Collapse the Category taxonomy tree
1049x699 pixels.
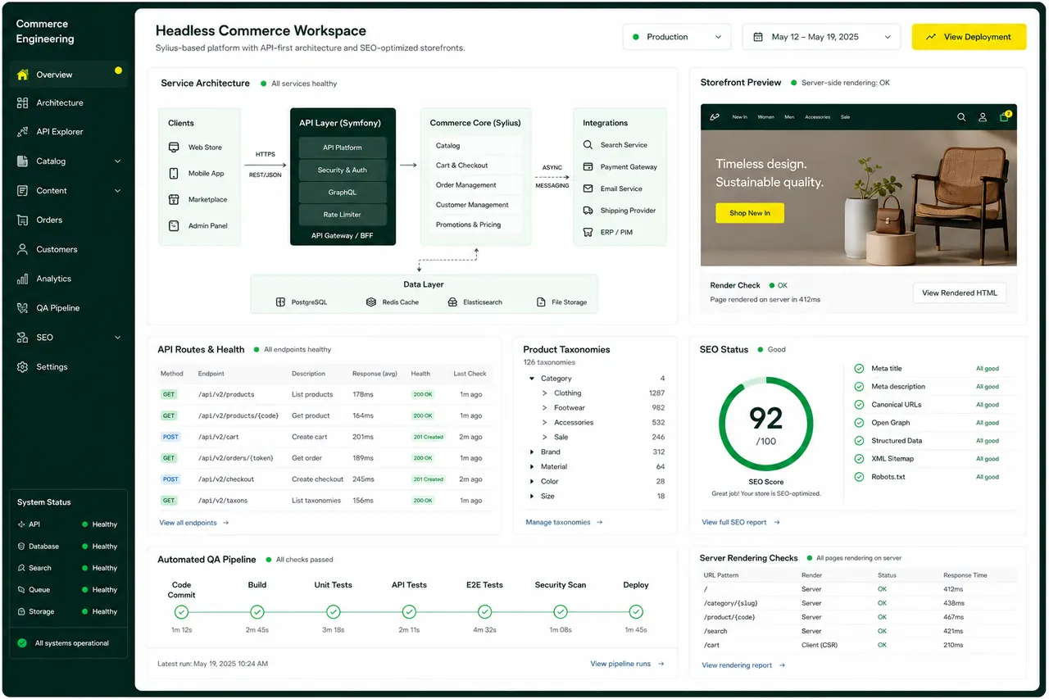point(532,379)
